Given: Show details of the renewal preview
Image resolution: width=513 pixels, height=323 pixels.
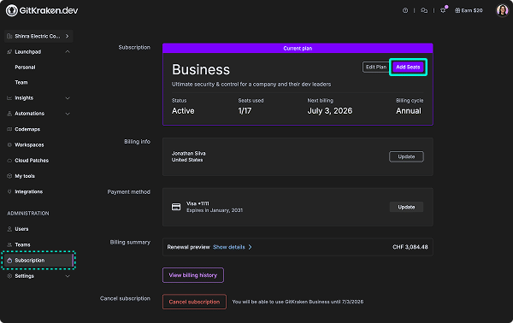Looking at the screenshot, I should [x=229, y=247].
